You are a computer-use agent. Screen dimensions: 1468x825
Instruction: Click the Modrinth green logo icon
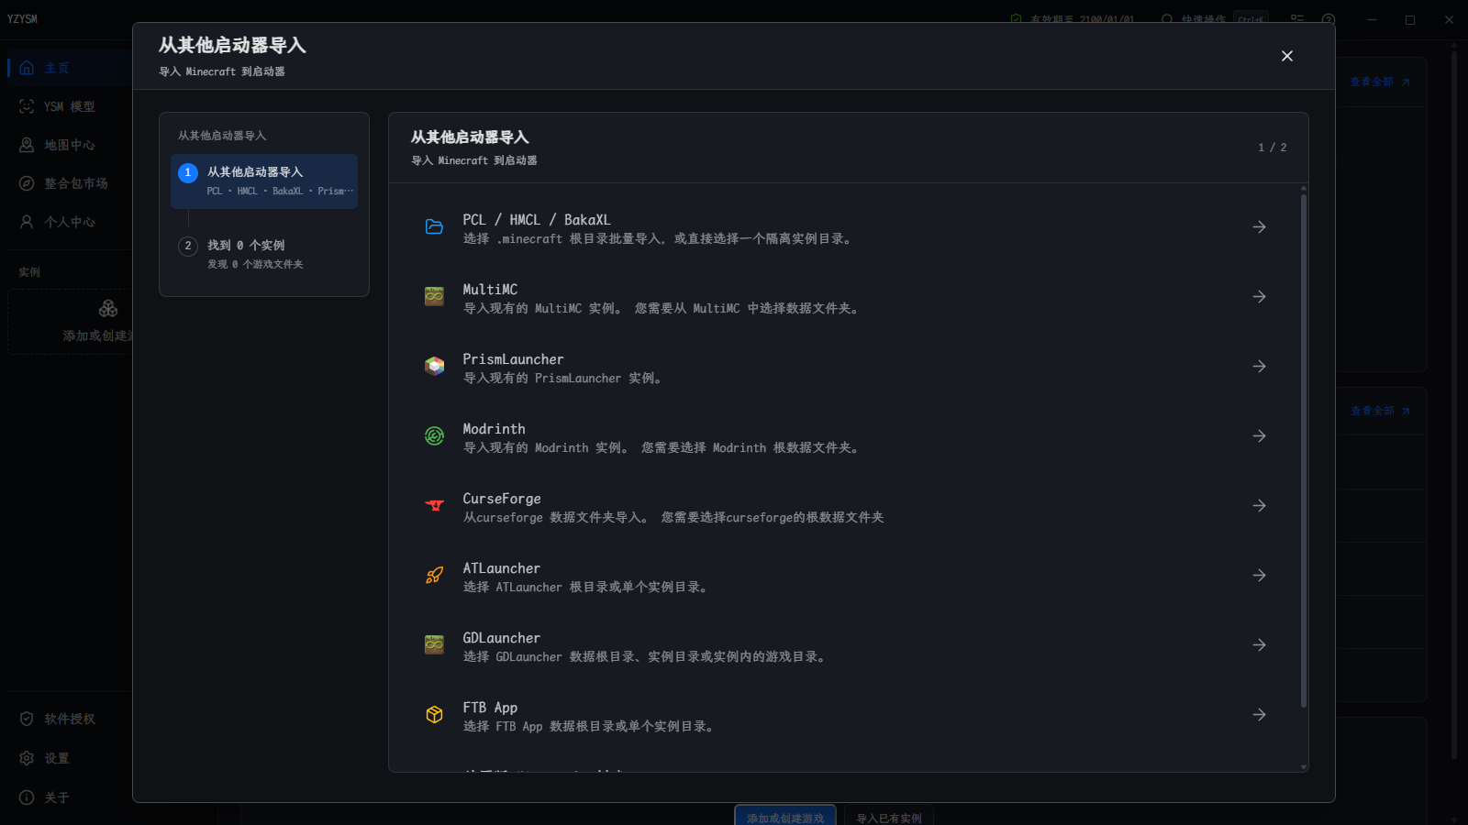pos(434,436)
